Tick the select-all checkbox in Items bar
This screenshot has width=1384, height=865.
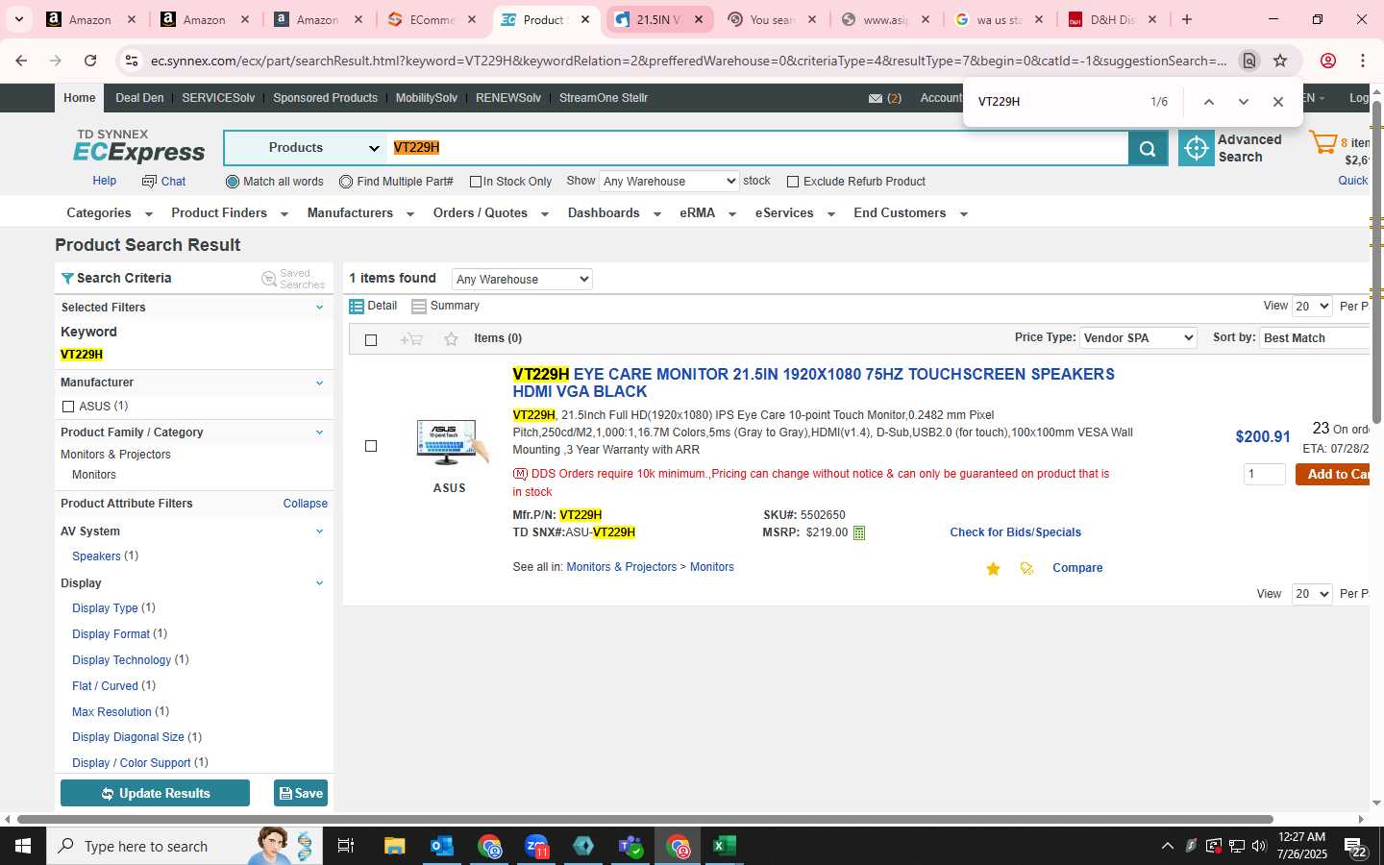pos(371,339)
